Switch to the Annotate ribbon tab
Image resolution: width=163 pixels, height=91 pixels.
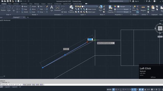[16, 4]
